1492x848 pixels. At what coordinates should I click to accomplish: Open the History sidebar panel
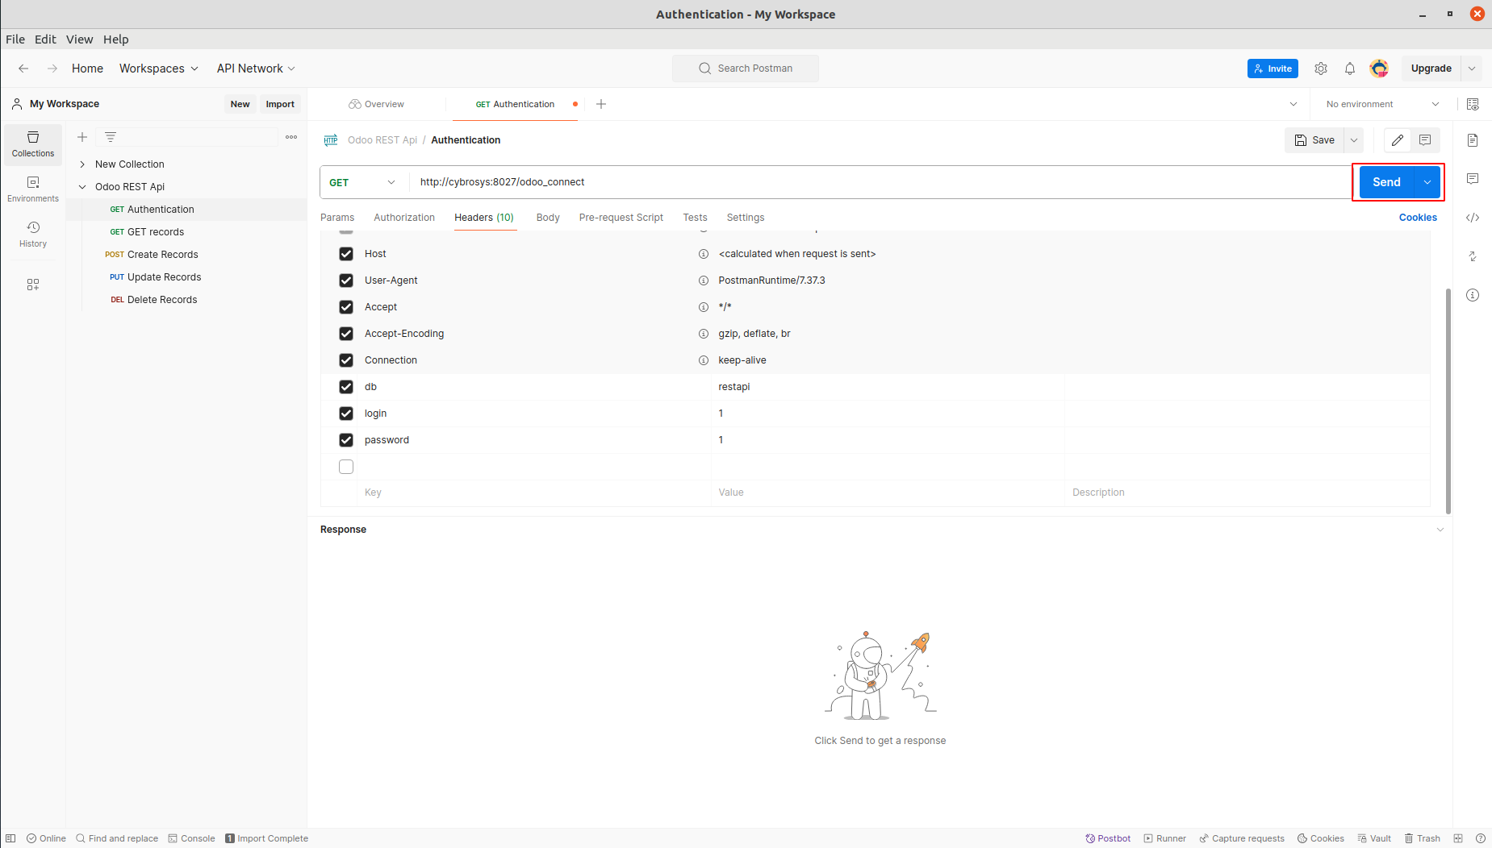pos(33,235)
